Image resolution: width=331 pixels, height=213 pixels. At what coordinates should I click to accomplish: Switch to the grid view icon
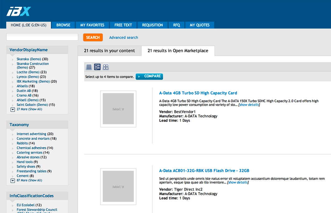106,67
